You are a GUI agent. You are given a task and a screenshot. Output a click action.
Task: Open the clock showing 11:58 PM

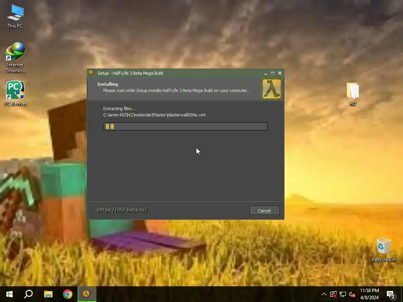pos(370,294)
